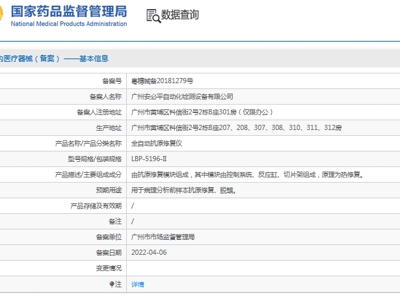Image resolution: width=400 pixels, height=299 pixels.
Task: Select production address with rooms 207、208、307
Action: click(236, 127)
